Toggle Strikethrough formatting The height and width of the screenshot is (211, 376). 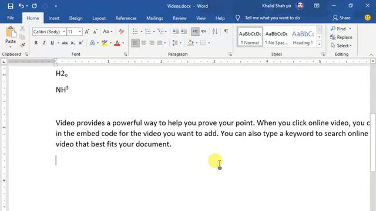tap(65, 43)
